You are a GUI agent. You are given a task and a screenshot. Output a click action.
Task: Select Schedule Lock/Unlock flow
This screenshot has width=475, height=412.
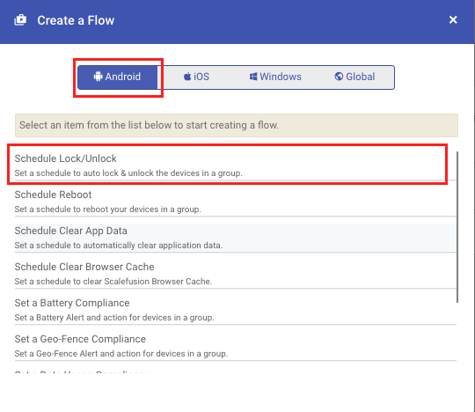coord(236,166)
